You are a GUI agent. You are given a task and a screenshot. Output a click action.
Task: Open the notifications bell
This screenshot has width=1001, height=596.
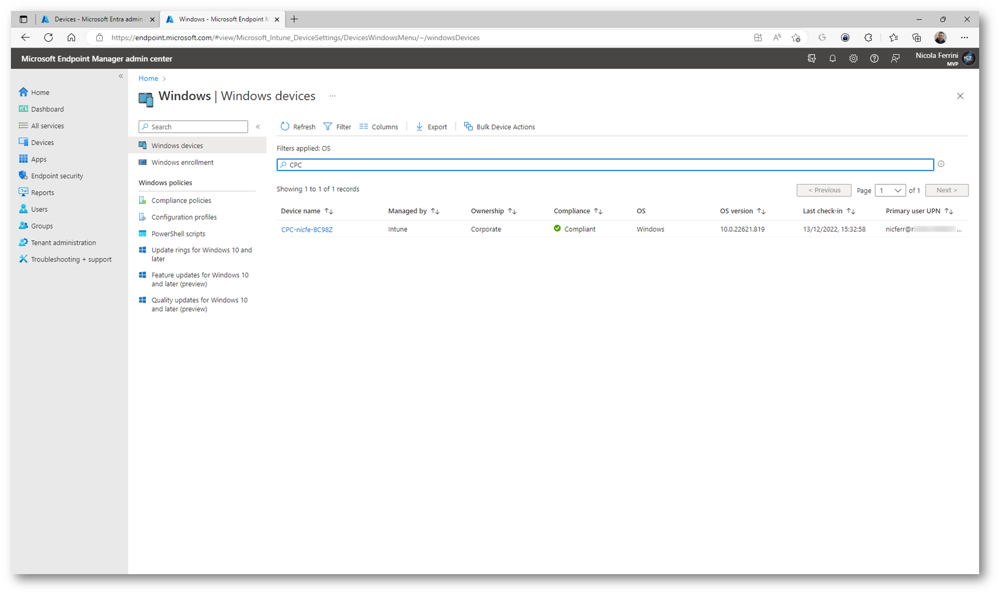point(832,59)
